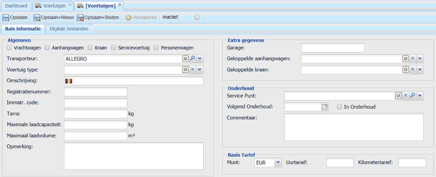Click the search magnifier for Service Punt

413,95
